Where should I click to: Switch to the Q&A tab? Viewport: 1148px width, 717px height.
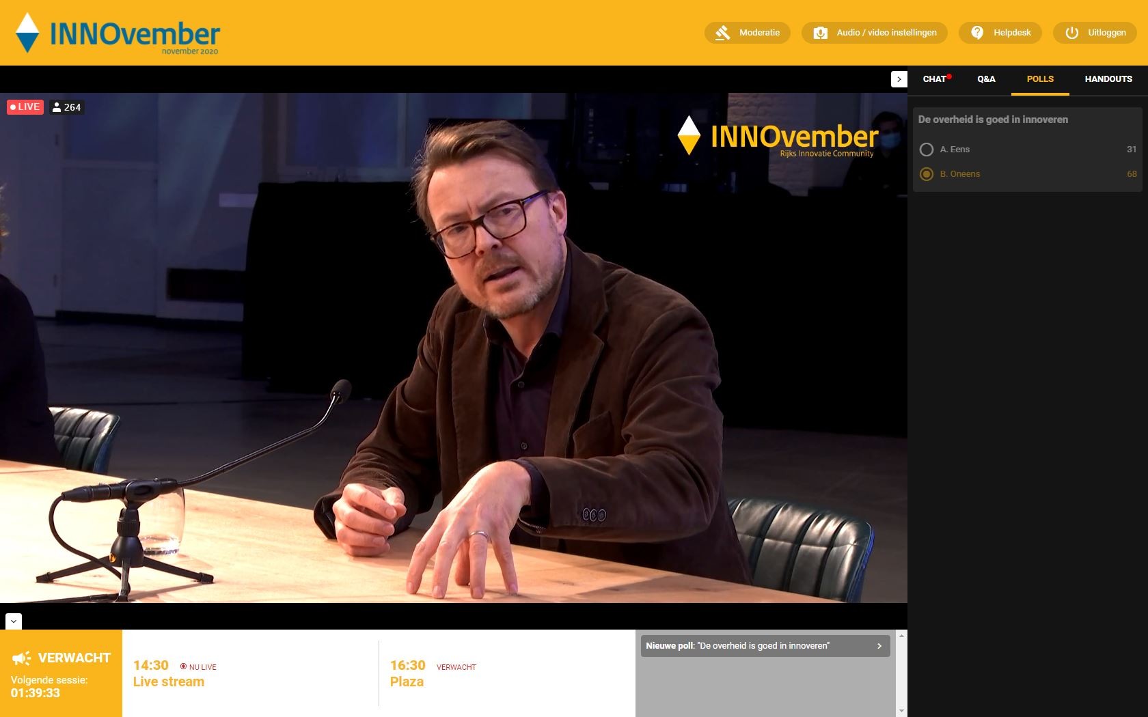coord(986,79)
